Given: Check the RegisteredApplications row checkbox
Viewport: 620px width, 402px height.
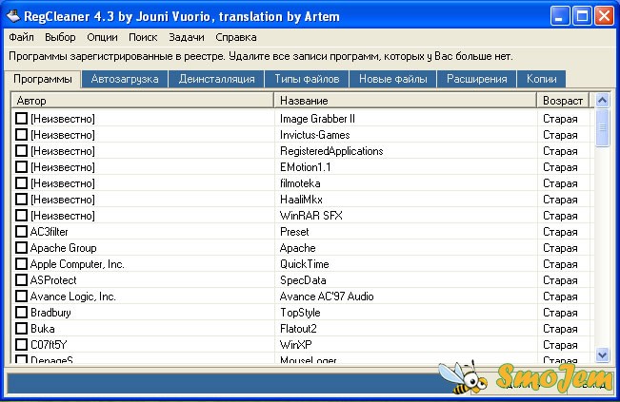Looking at the screenshot, I should click(x=21, y=151).
